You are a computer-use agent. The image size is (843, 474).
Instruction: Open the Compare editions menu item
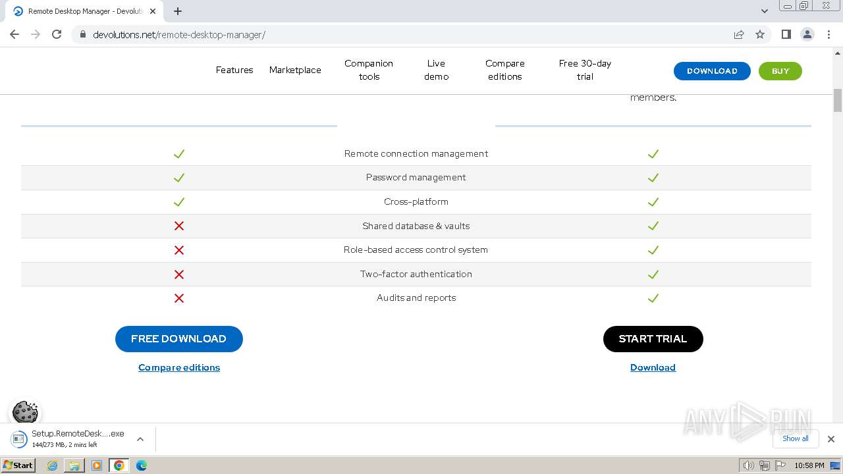[x=505, y=70]
